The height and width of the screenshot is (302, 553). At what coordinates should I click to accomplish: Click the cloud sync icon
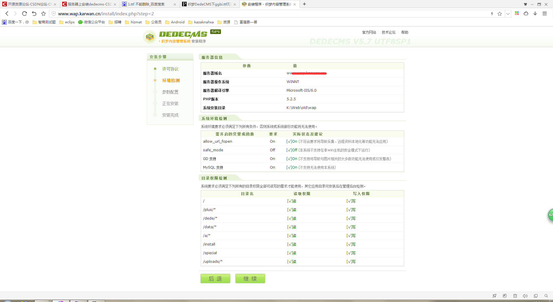point(526,13)
